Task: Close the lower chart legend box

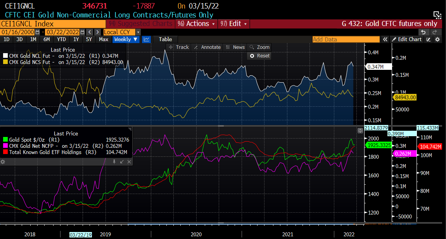Action: [x=129, y=161]
